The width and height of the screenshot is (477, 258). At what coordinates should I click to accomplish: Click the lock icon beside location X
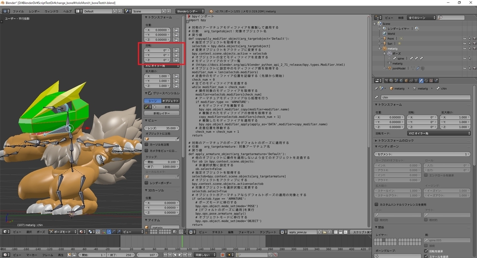[176, 30]
